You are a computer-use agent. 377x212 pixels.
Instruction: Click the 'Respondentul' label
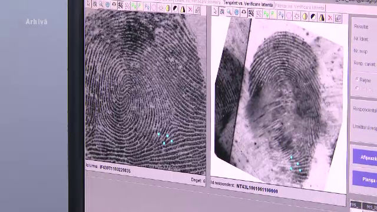tap(365, 110)
